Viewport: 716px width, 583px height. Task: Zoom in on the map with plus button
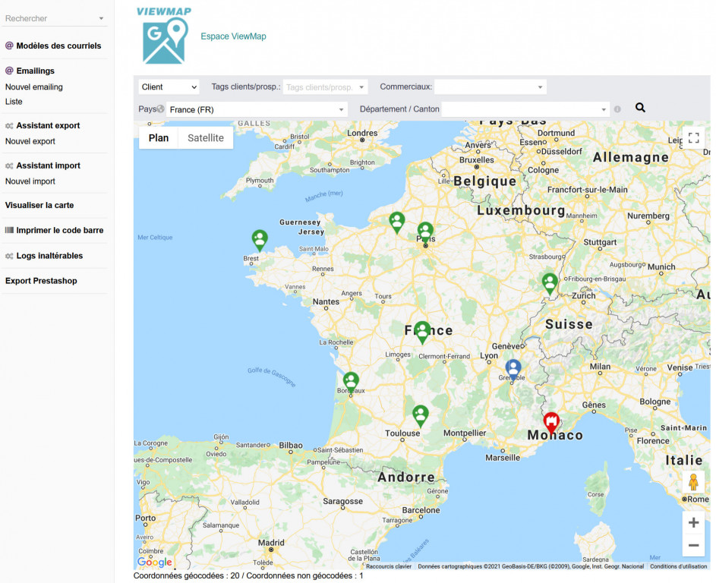[694, 523]
